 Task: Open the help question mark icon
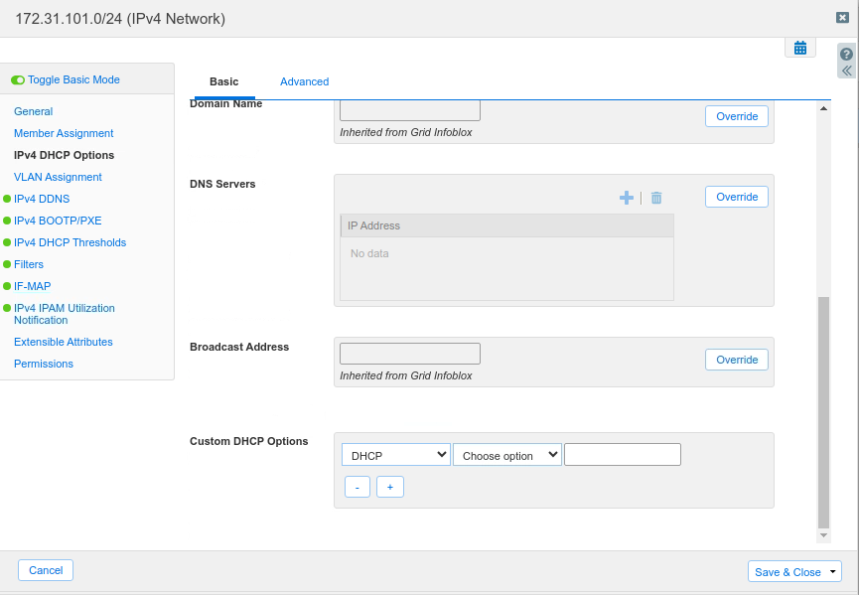pos(846,54)
